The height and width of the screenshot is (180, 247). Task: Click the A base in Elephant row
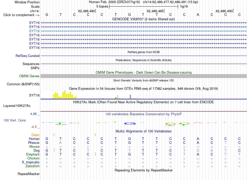(198, 155)
